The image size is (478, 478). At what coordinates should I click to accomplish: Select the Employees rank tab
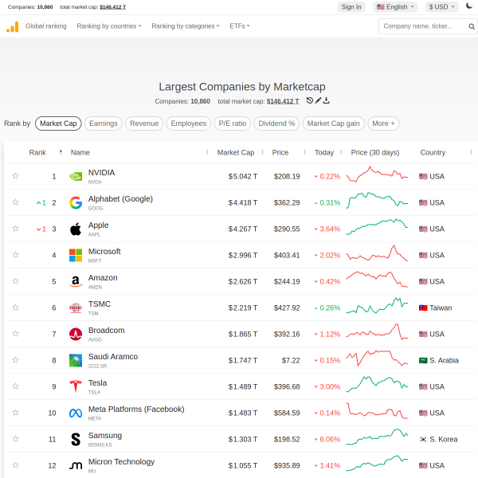[x=188, y=123]
